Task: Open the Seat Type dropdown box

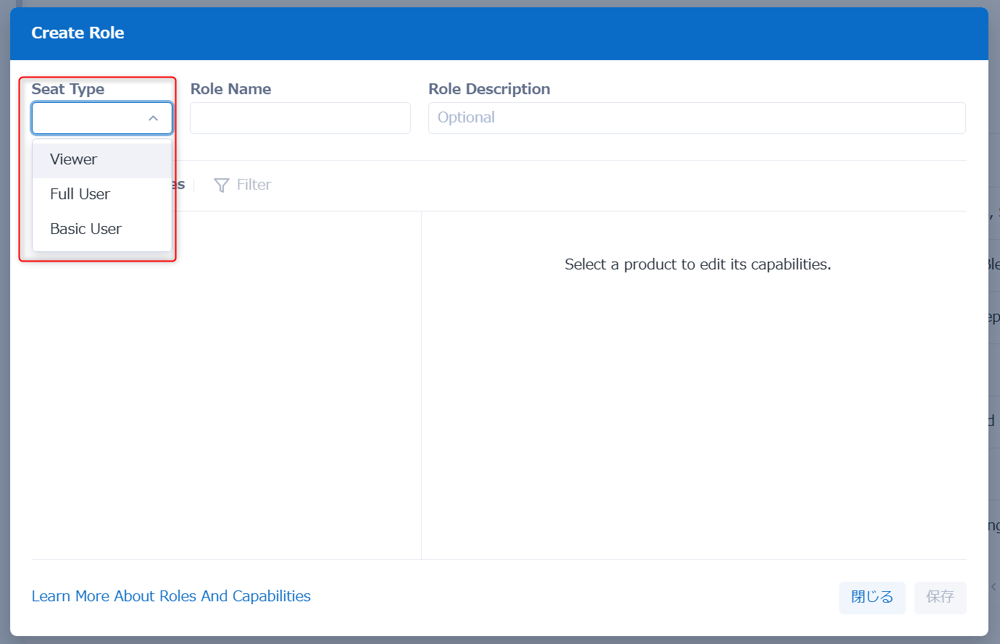Action: pos(102,118)
